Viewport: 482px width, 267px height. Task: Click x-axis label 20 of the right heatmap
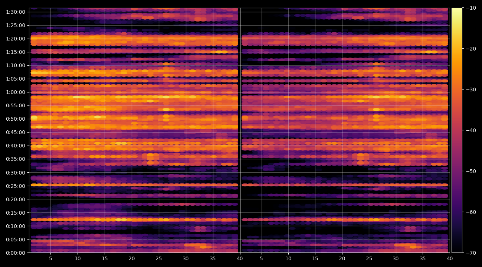342,258
